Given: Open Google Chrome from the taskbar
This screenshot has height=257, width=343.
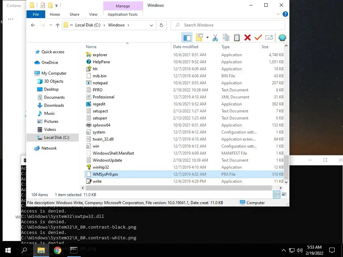Looking at the screenshot, I should click(x=57, y=250).
